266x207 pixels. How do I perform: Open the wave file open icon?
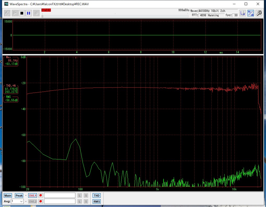pyautogui.click(x=7, y=13)
